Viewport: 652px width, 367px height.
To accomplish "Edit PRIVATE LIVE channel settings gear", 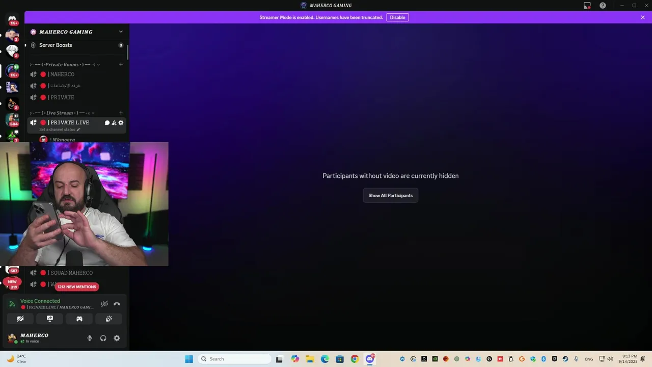I will click(121, 123).
